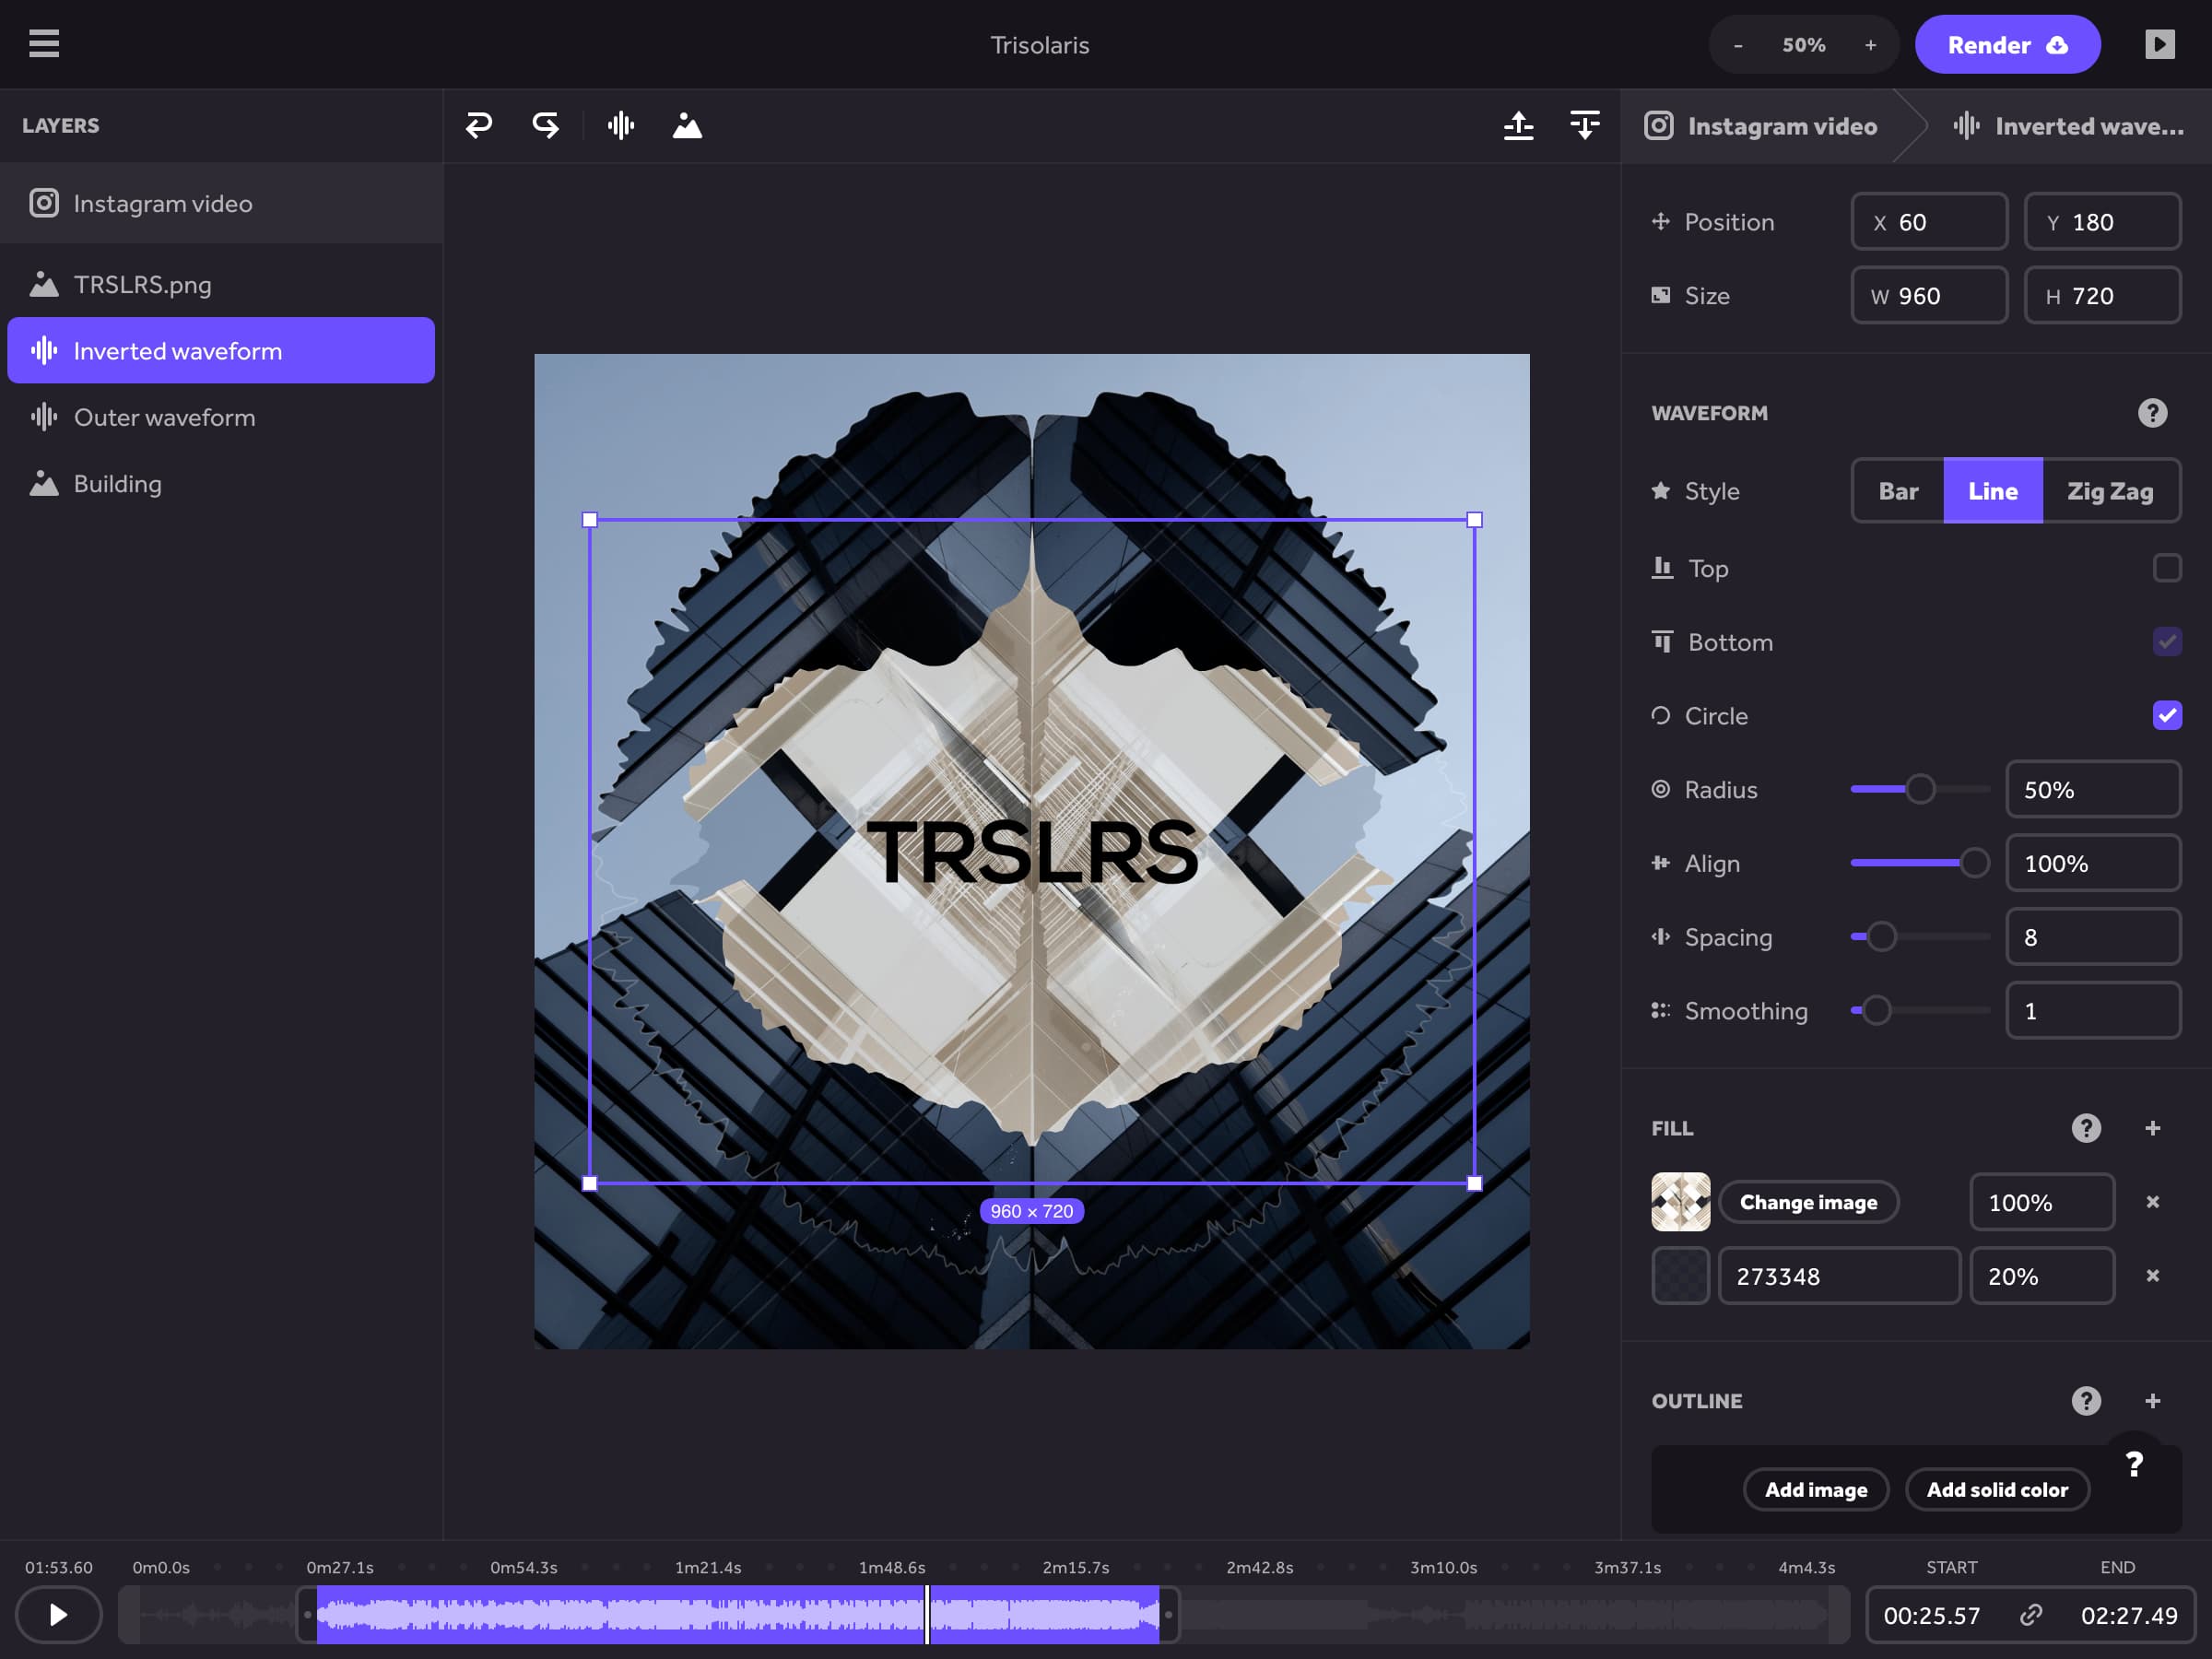The height and width of the screenshot is (1659, 2212).
Task: Open preview panel icon top right
Action: tap(2159, 44)
